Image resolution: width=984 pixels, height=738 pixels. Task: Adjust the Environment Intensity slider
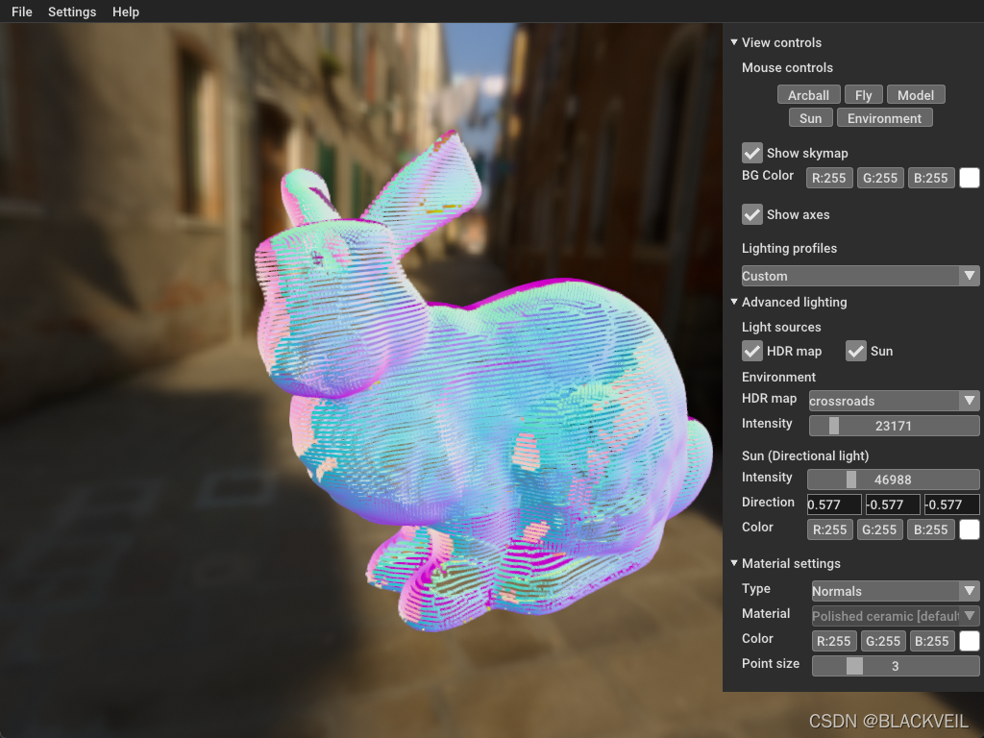(x=894, y=425)
